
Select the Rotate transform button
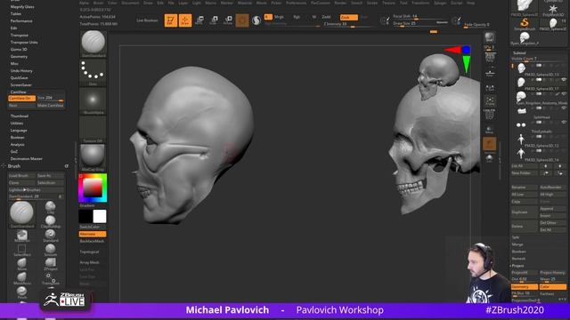tap(228, 20)
